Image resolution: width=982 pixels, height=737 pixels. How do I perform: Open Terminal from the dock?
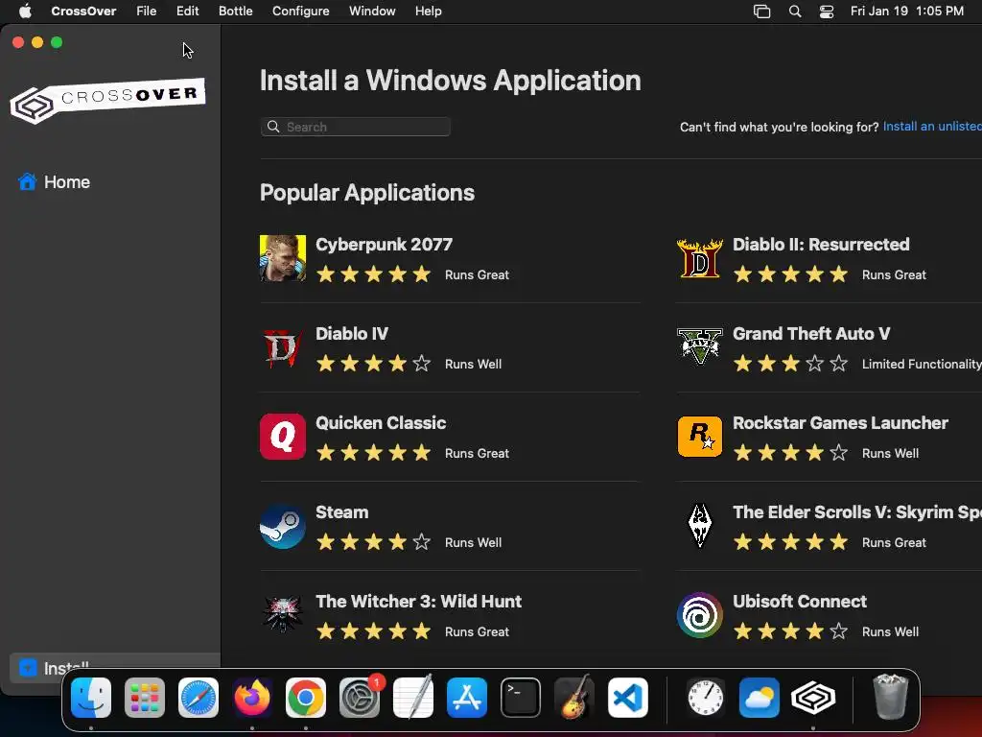click(x=521, y=698)
